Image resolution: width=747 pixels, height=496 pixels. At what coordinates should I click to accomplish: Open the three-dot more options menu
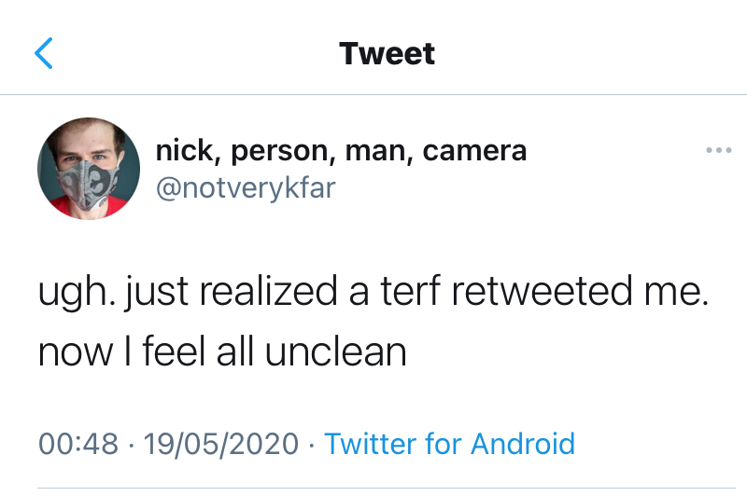[718, 150]
